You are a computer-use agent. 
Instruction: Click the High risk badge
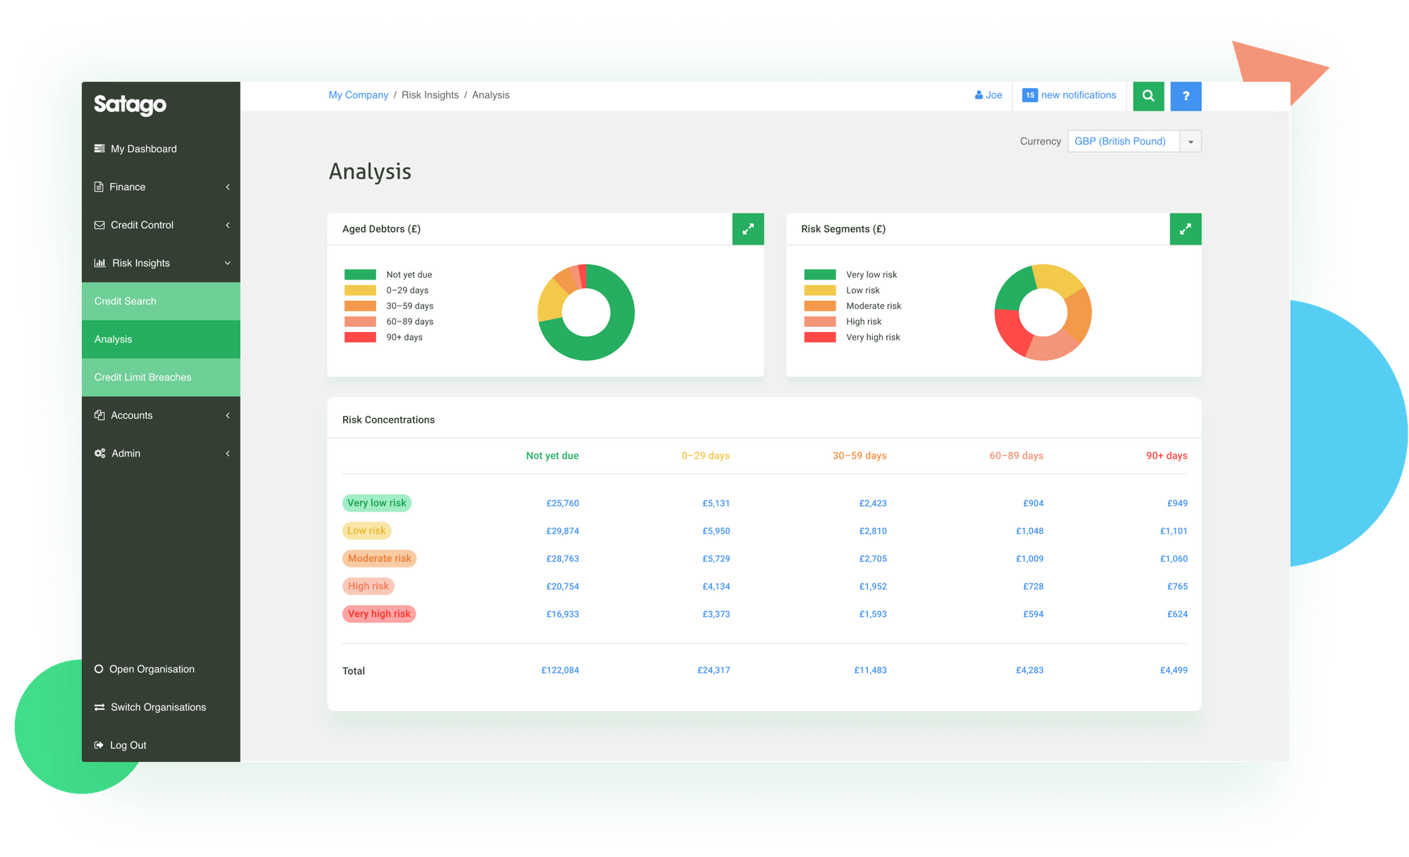368,586
